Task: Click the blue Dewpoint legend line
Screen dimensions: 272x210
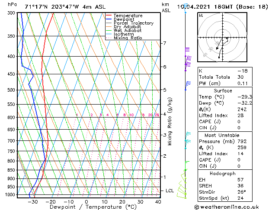Action: [x=109, y=19]
